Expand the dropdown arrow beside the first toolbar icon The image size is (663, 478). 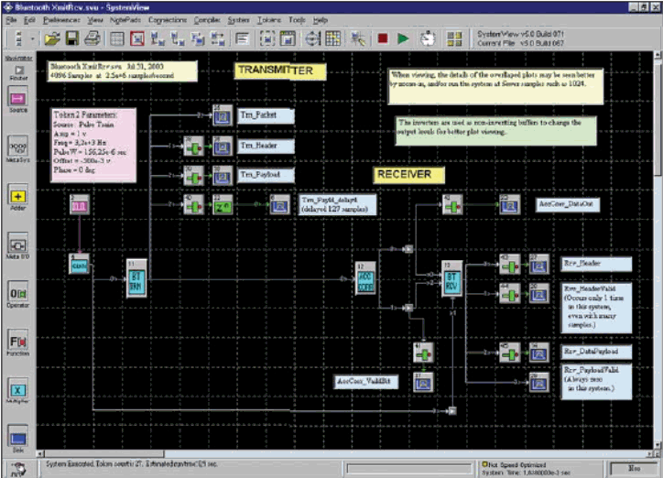click(31, 39)
